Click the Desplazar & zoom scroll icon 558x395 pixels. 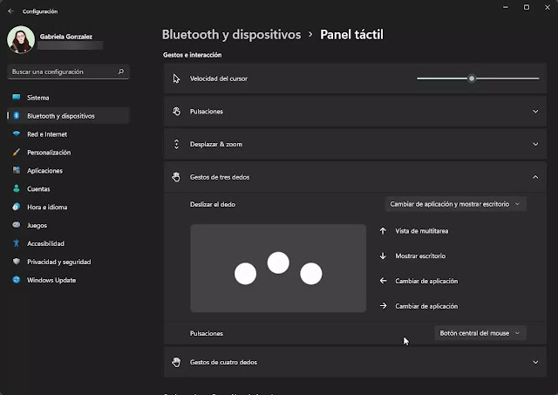click(176, 144)
